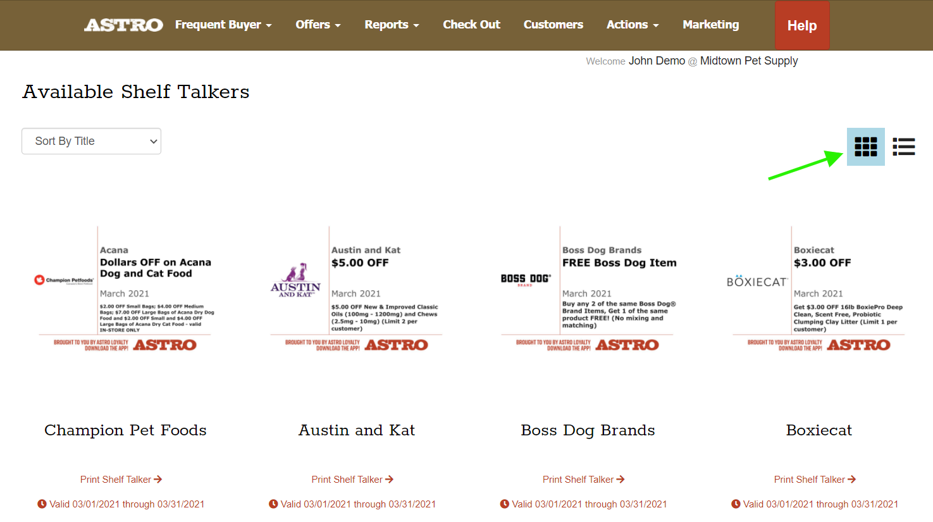
Task: Click clock icon under Austin and Kat
Action: pos(273,504)
